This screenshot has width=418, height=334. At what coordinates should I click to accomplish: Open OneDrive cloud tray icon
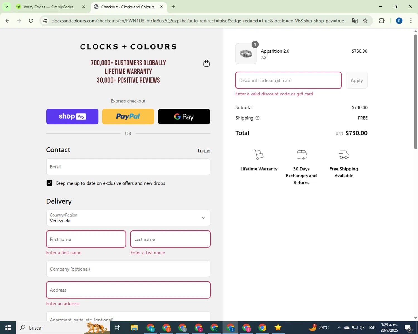(x=347, y=328)
